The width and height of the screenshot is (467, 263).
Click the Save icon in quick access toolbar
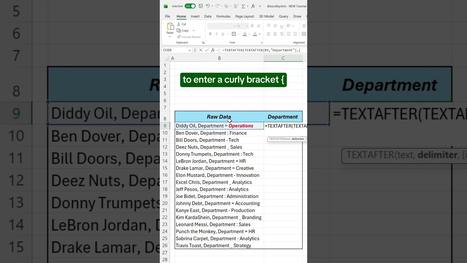[201, 6]
